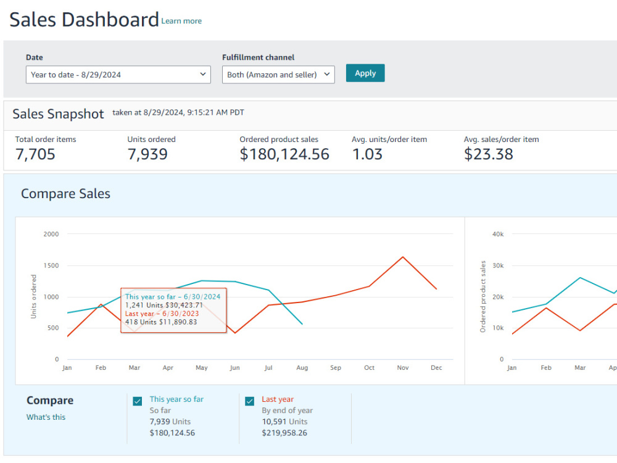
Task: Click the Learn more link
Action: tap(181, 21)
